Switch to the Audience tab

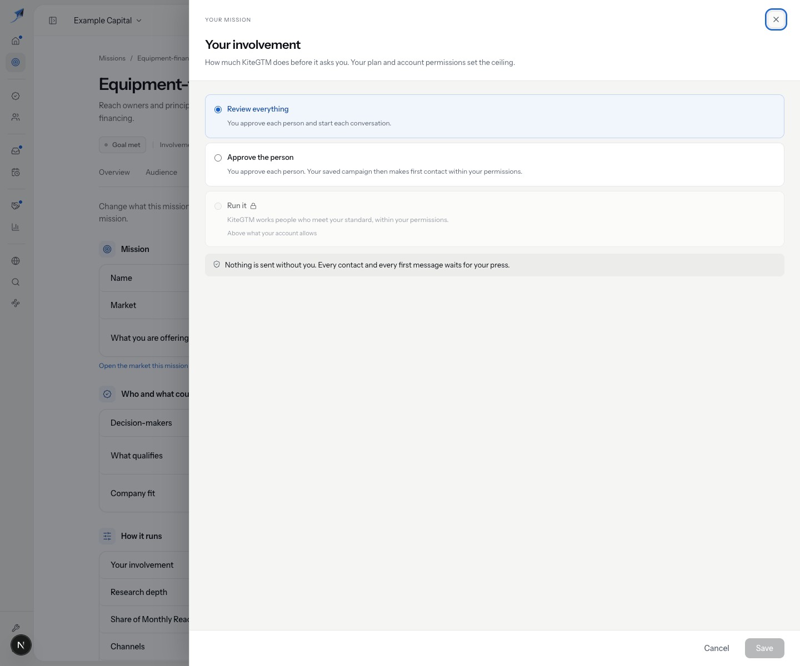162,173
